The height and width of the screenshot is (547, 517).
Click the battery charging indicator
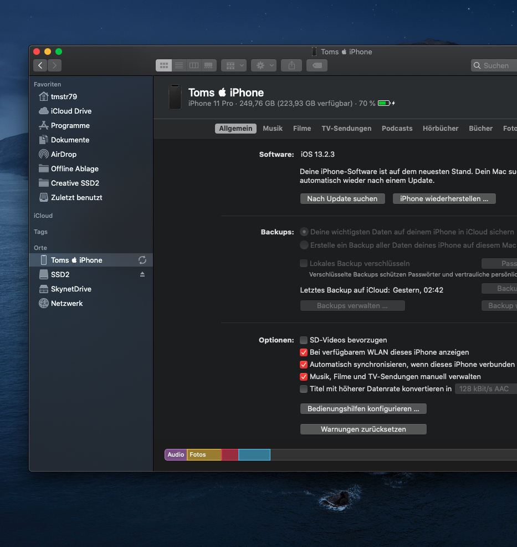[x=387, y=103]
